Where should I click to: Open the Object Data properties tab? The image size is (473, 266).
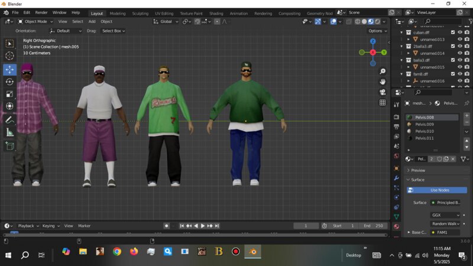(396, 216)
